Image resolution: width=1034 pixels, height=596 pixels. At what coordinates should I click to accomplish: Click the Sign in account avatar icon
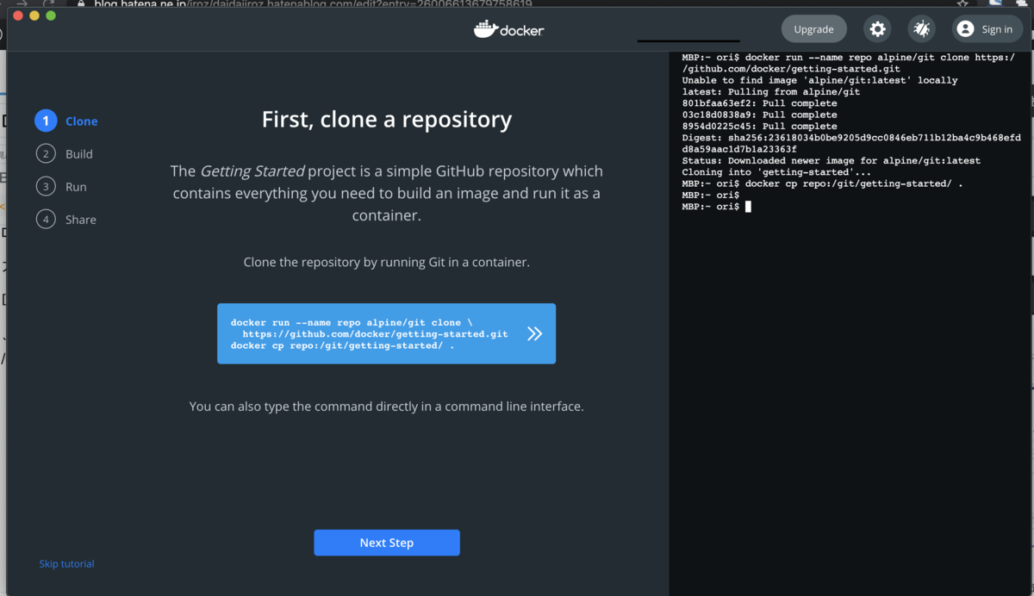coord(965,29)
